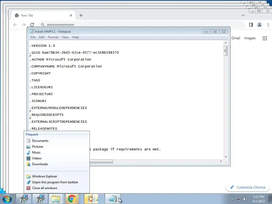Open Chrome profile avatar
Screen dimensions: 272x204
(x=259, y=25)
